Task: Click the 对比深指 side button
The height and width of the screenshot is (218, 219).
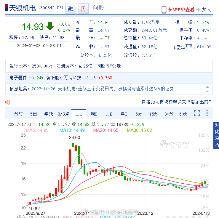Action: [216, 135]
